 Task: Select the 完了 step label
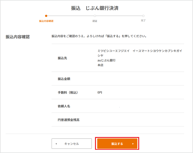click(143, 21)
